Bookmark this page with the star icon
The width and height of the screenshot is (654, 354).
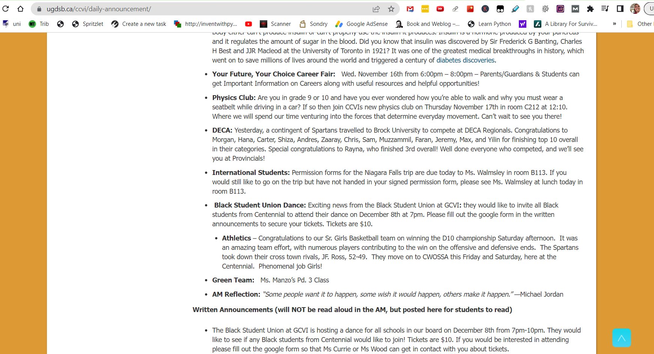(x=391, y=9)
